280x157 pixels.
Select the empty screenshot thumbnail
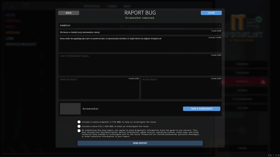tap(70, 109)
